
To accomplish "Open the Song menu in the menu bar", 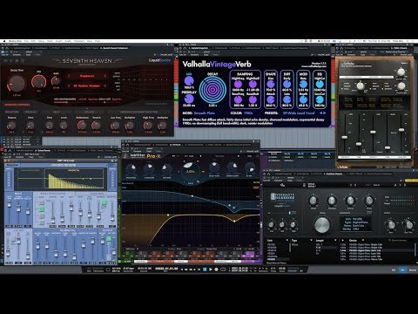I will click(x=41, y=41).
